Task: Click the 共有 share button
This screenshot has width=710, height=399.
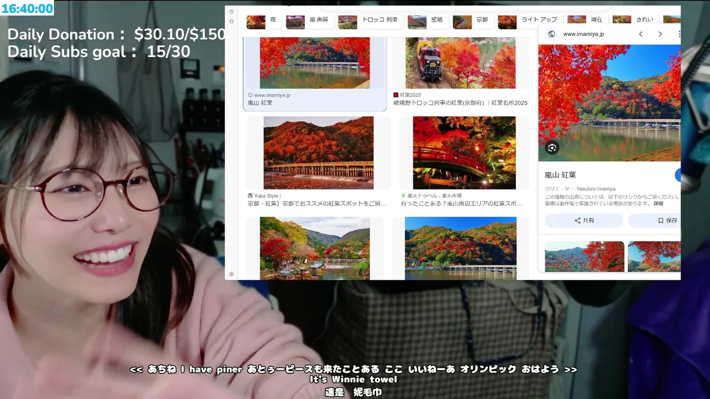Action: pos(584,221)
